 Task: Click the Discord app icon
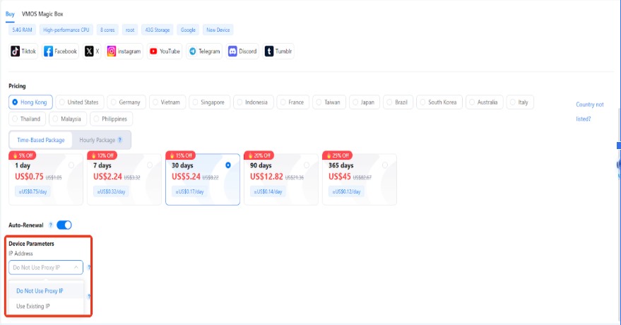point(232,51)
